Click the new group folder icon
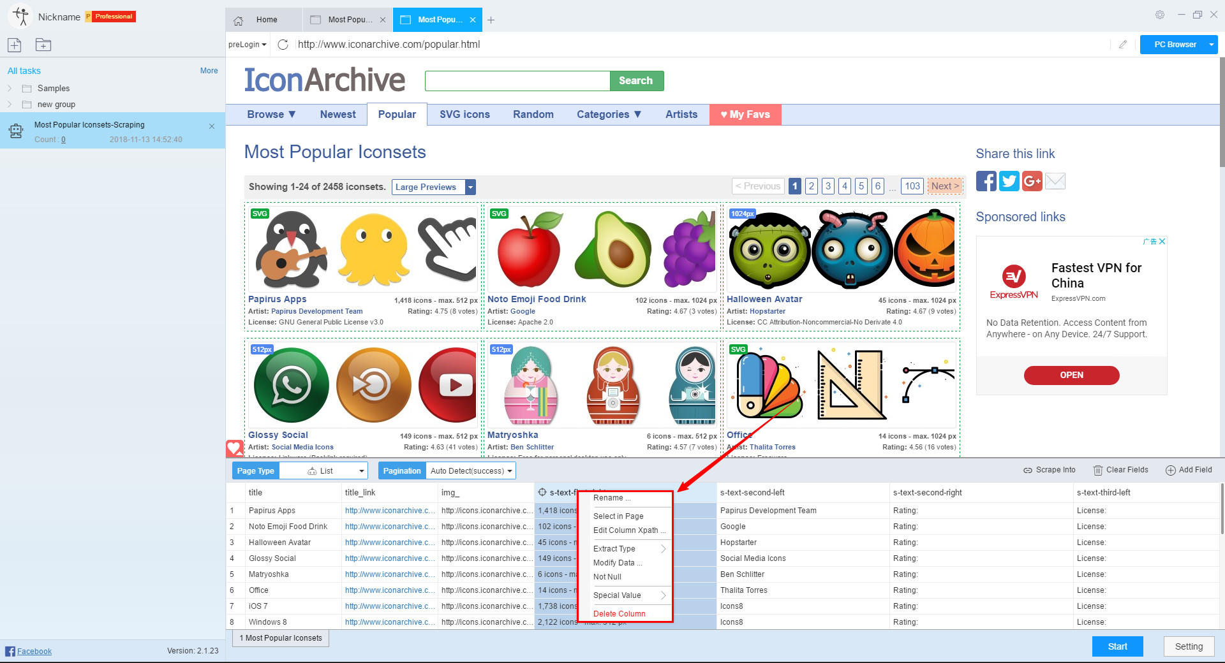The width and height of the screenshot is (1225, 663). (43, 45)
